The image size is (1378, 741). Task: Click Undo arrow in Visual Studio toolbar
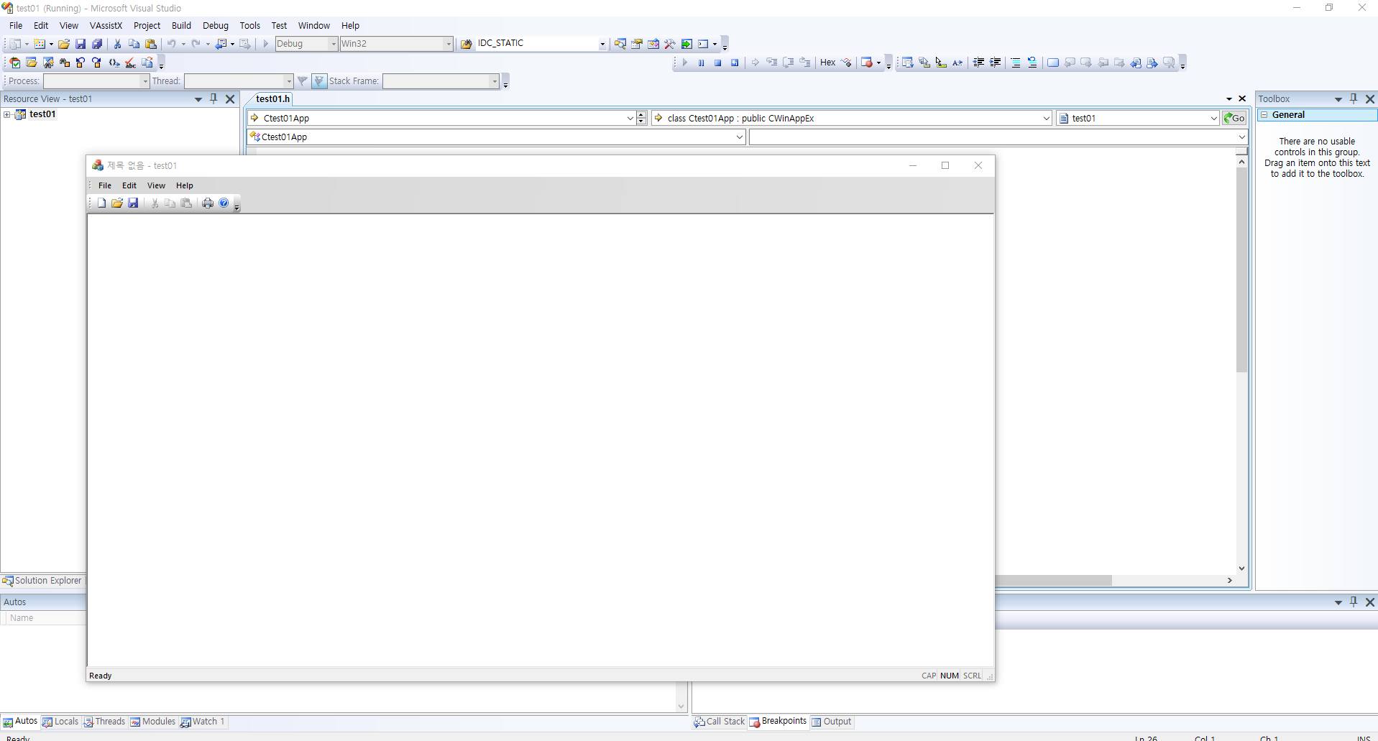(x=172, y=44)
